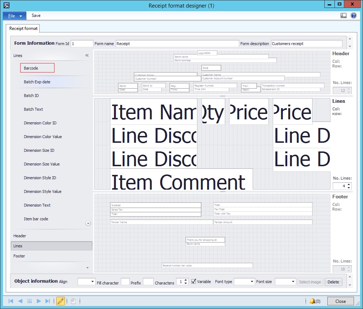
Task: Select the Receipt format tab
Action: tap(23, 28)
